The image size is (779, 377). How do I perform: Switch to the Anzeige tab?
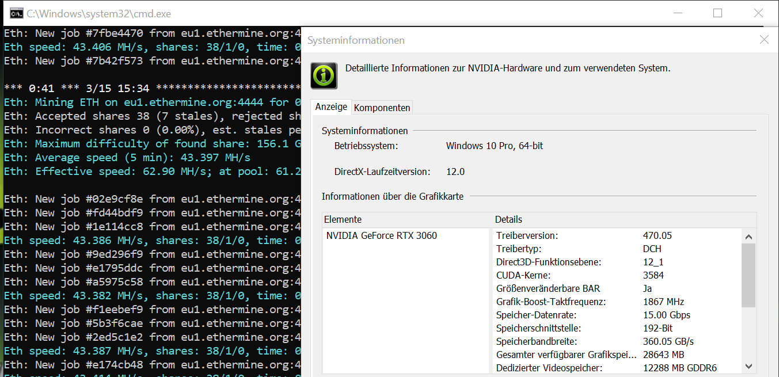331,107
